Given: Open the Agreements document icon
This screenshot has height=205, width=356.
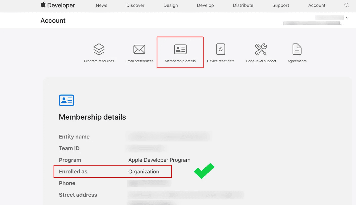Looking at the screenshot, I should (x=297, y=49).
